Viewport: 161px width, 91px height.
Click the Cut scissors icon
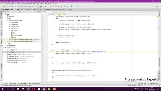tap(16, 6)
